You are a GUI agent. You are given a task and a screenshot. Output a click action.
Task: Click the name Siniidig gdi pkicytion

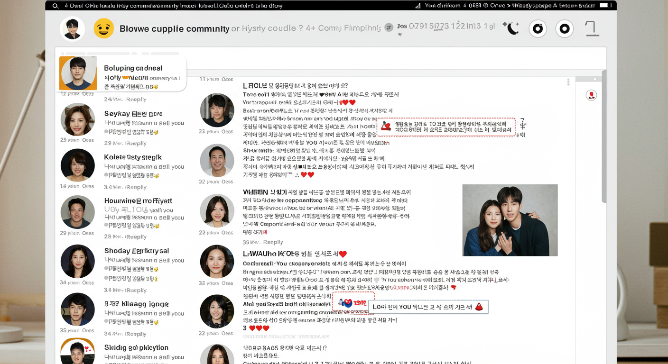pos(136,347)
